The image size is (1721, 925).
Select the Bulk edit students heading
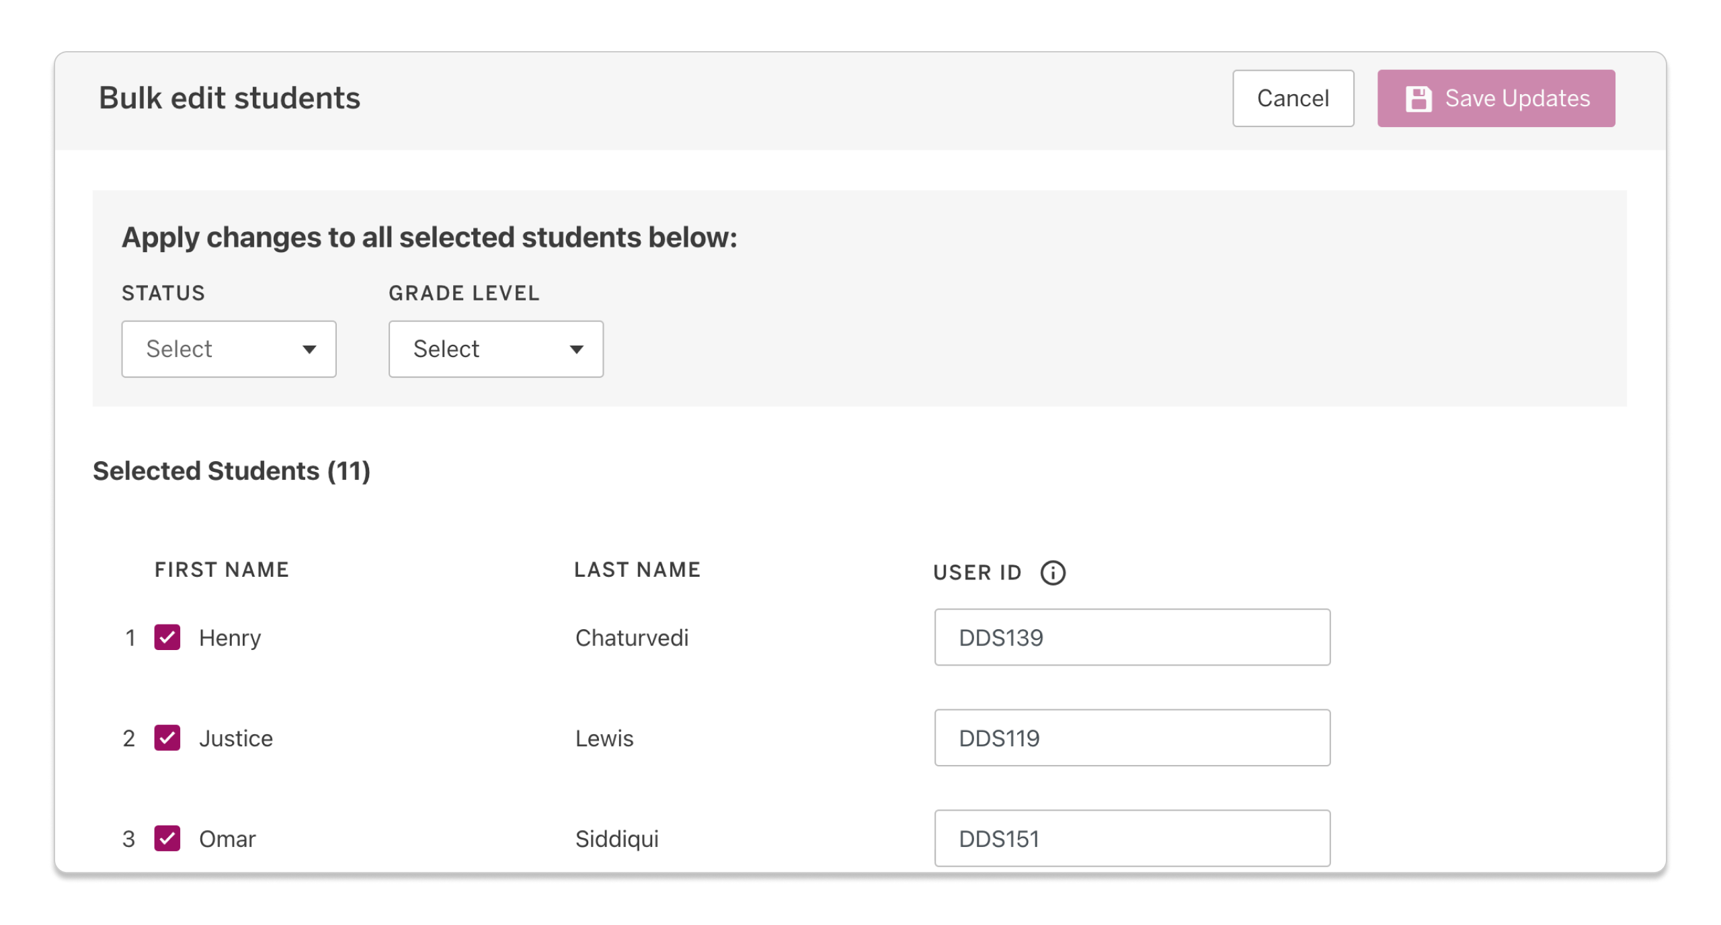(x=229, y=97)
